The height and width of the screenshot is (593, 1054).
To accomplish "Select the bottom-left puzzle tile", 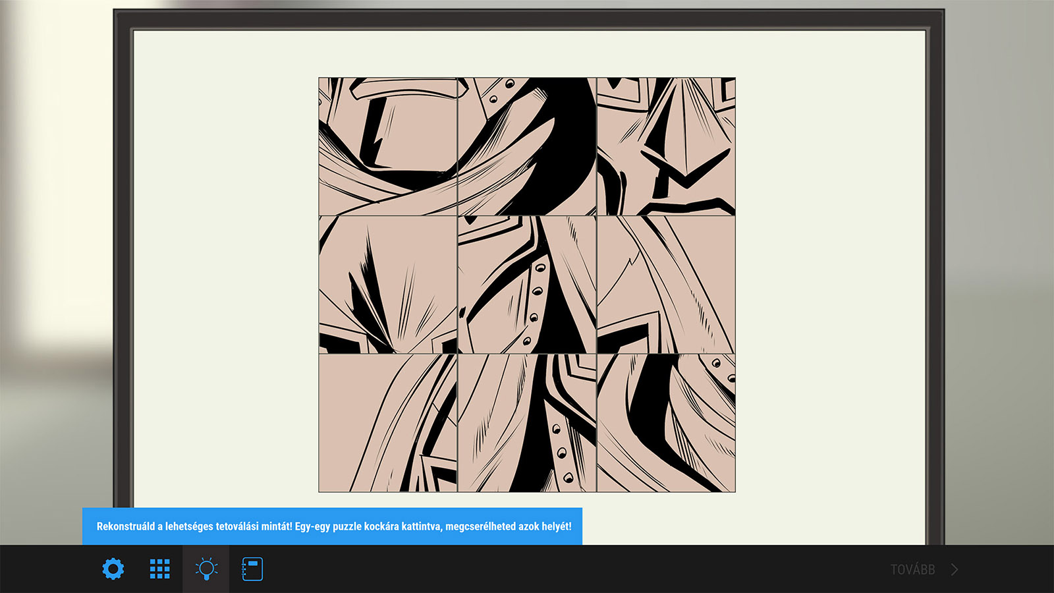I will pyautogui.click(x=388, y=423).
